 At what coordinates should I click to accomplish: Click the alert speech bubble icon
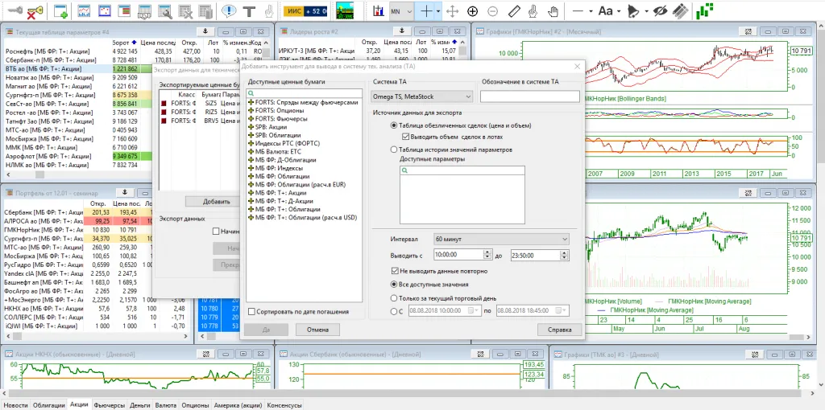pos(229,11)
